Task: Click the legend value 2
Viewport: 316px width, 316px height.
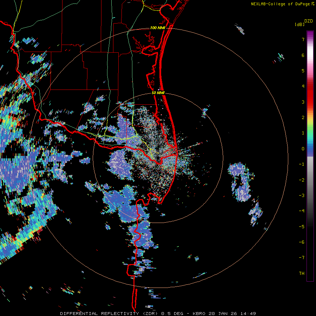Action: (x=303, y=118)
